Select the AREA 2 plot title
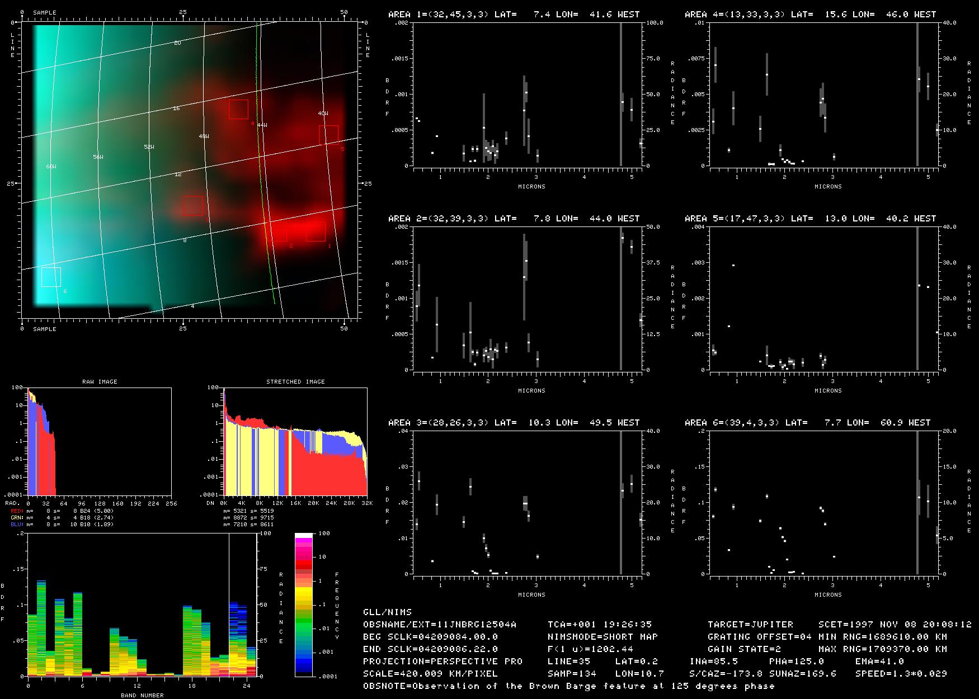The image size is (979, 699). click(x=514, y=219)
